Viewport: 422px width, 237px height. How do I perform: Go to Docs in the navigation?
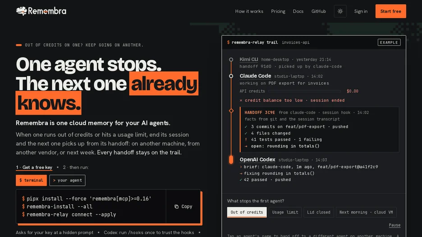coord(298,11)
